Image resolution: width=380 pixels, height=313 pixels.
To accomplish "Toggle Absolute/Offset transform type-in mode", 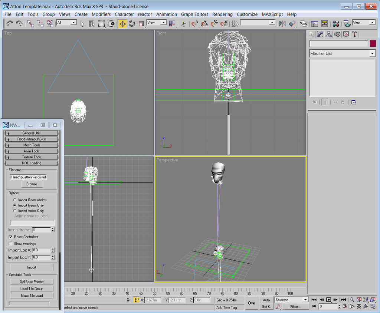I will [137, 300].
